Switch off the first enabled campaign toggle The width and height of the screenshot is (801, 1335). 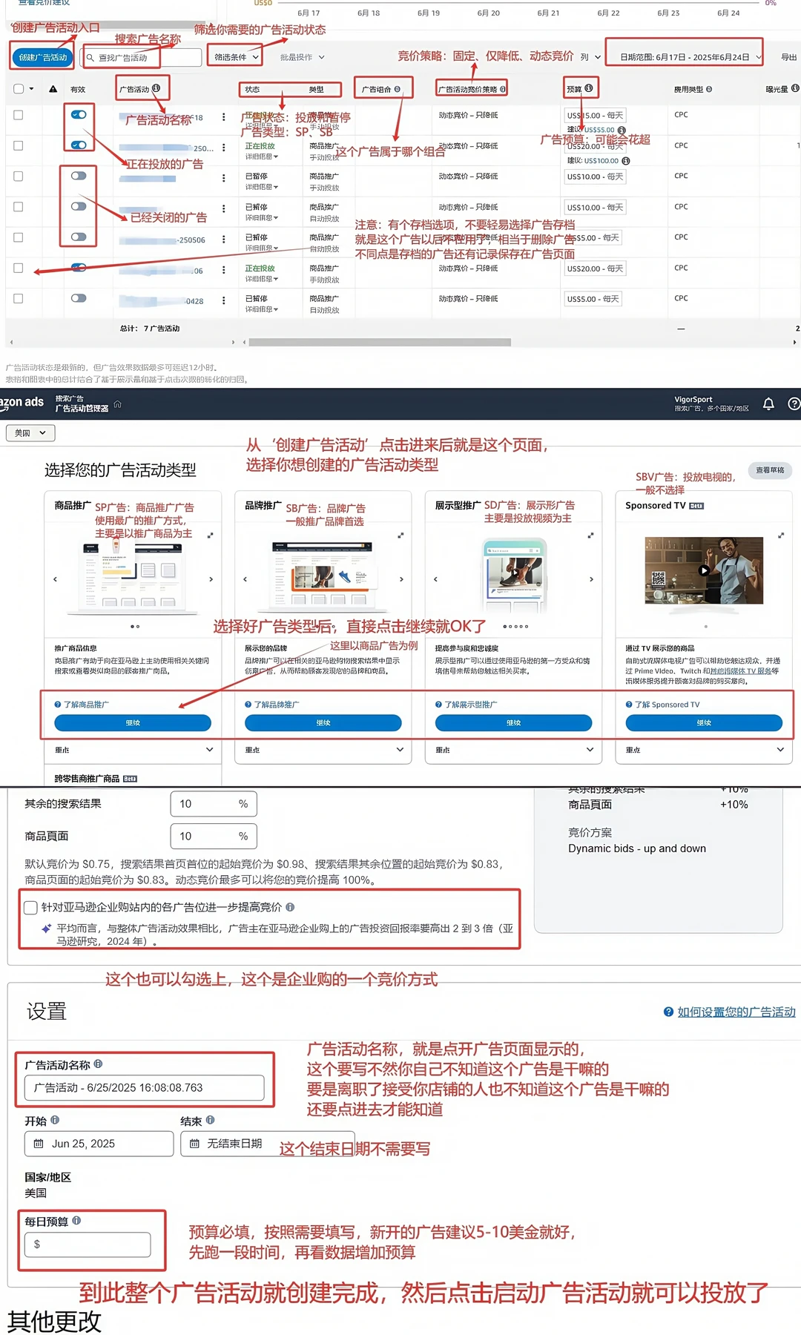[79, 115]
